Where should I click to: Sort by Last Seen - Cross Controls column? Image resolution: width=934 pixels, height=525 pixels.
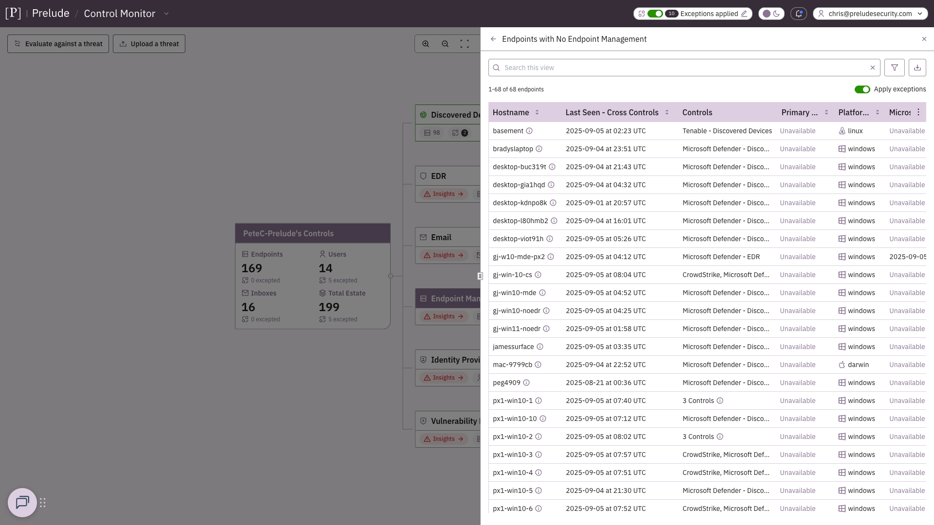click(667, 112)
